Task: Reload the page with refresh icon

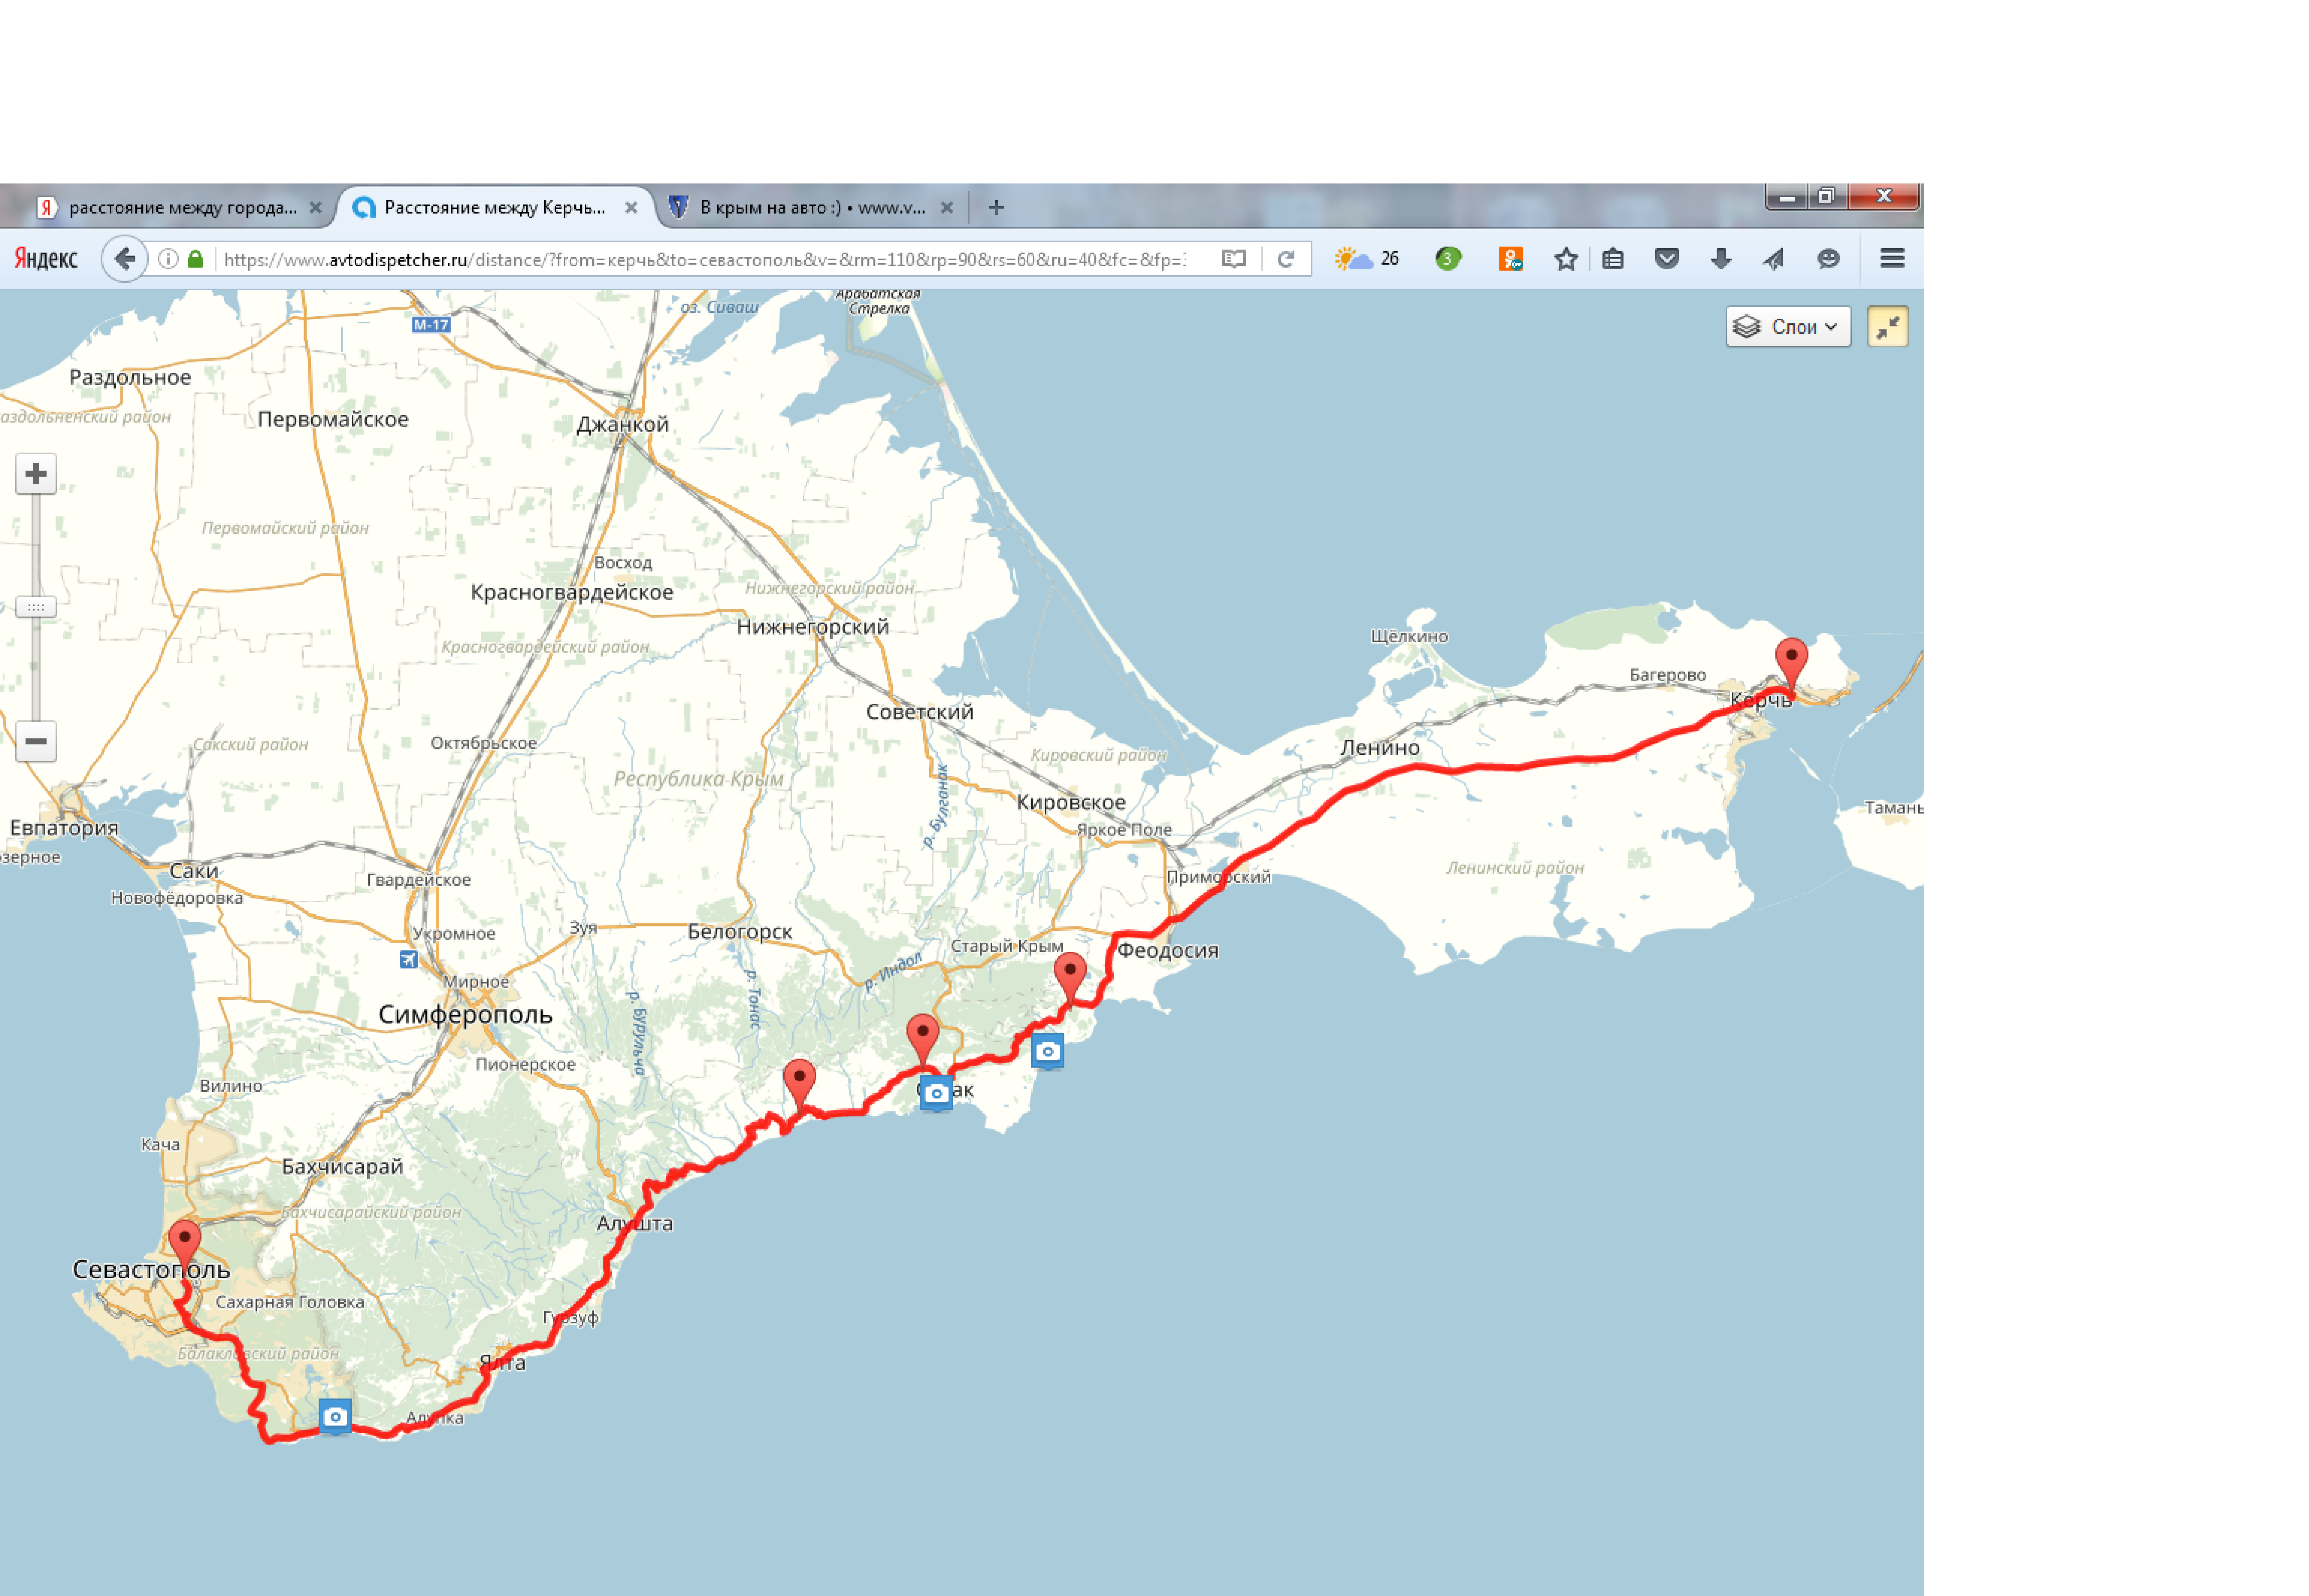Action: point(1285,259)
